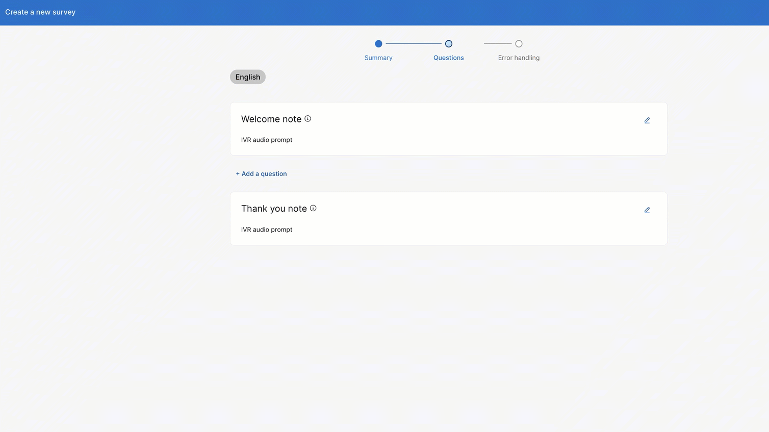
Task: Click progress line between Summary and Questions
Action: coord(413,44)
